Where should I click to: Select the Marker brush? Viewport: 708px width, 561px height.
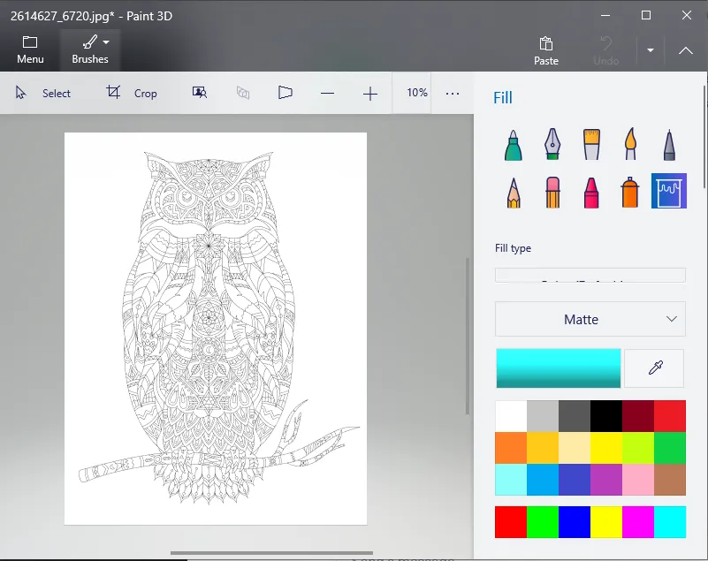(514, 145)
